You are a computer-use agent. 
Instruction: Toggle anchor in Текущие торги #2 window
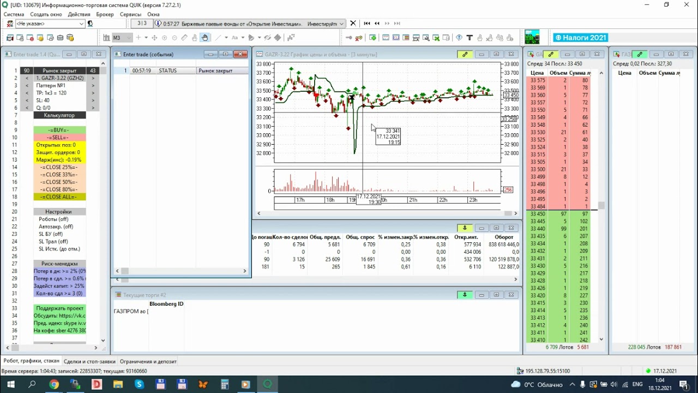465,295
